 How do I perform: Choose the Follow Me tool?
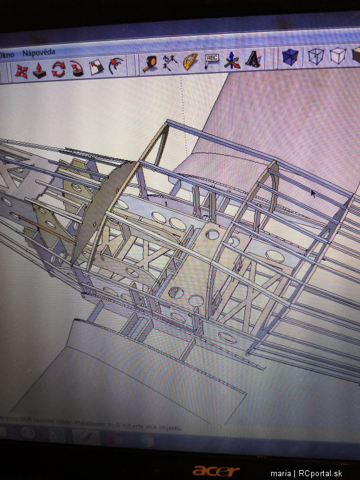tap(77, 68)
